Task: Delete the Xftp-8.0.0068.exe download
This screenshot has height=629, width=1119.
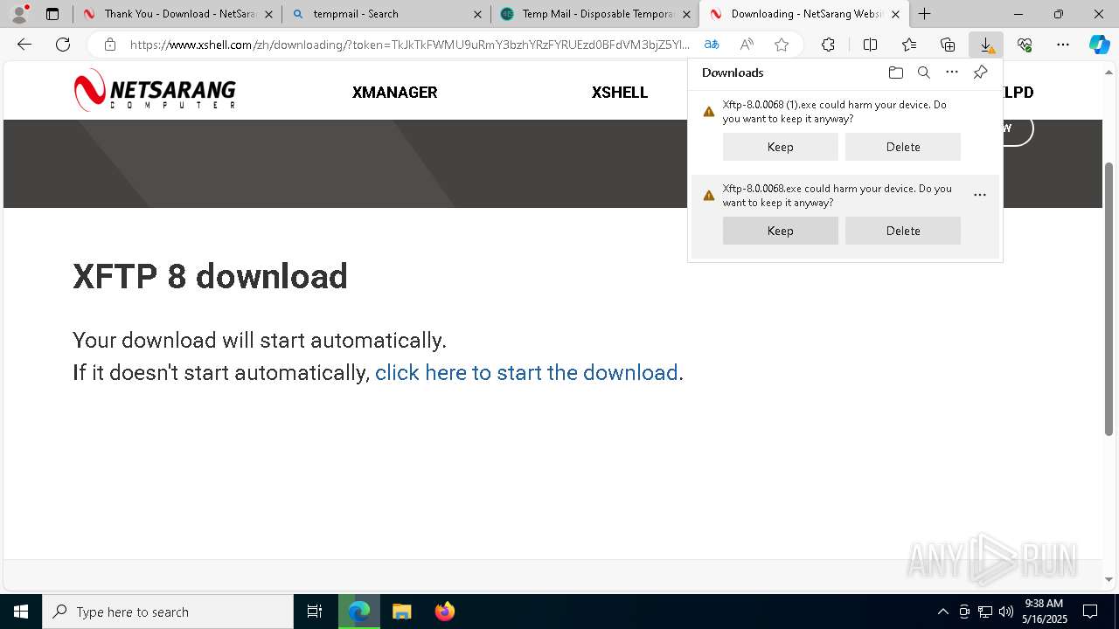Action: [903, 231]
